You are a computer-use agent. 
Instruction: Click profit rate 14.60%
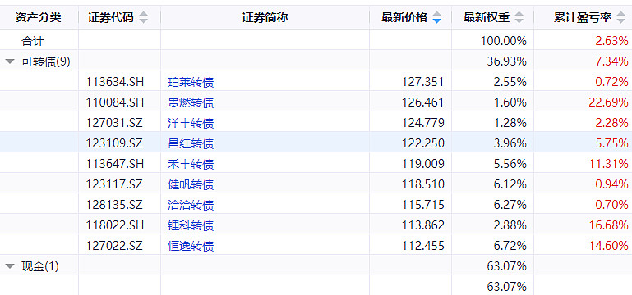pyautogui.click(x=608, y=246)
